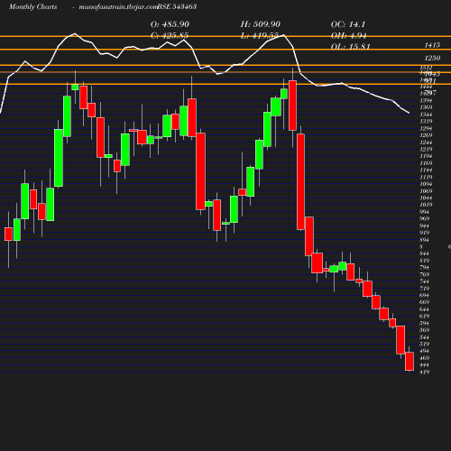Screen dimensions: 451x451
Task: Click the 1044 price axis label
Action: pos(426,198)
